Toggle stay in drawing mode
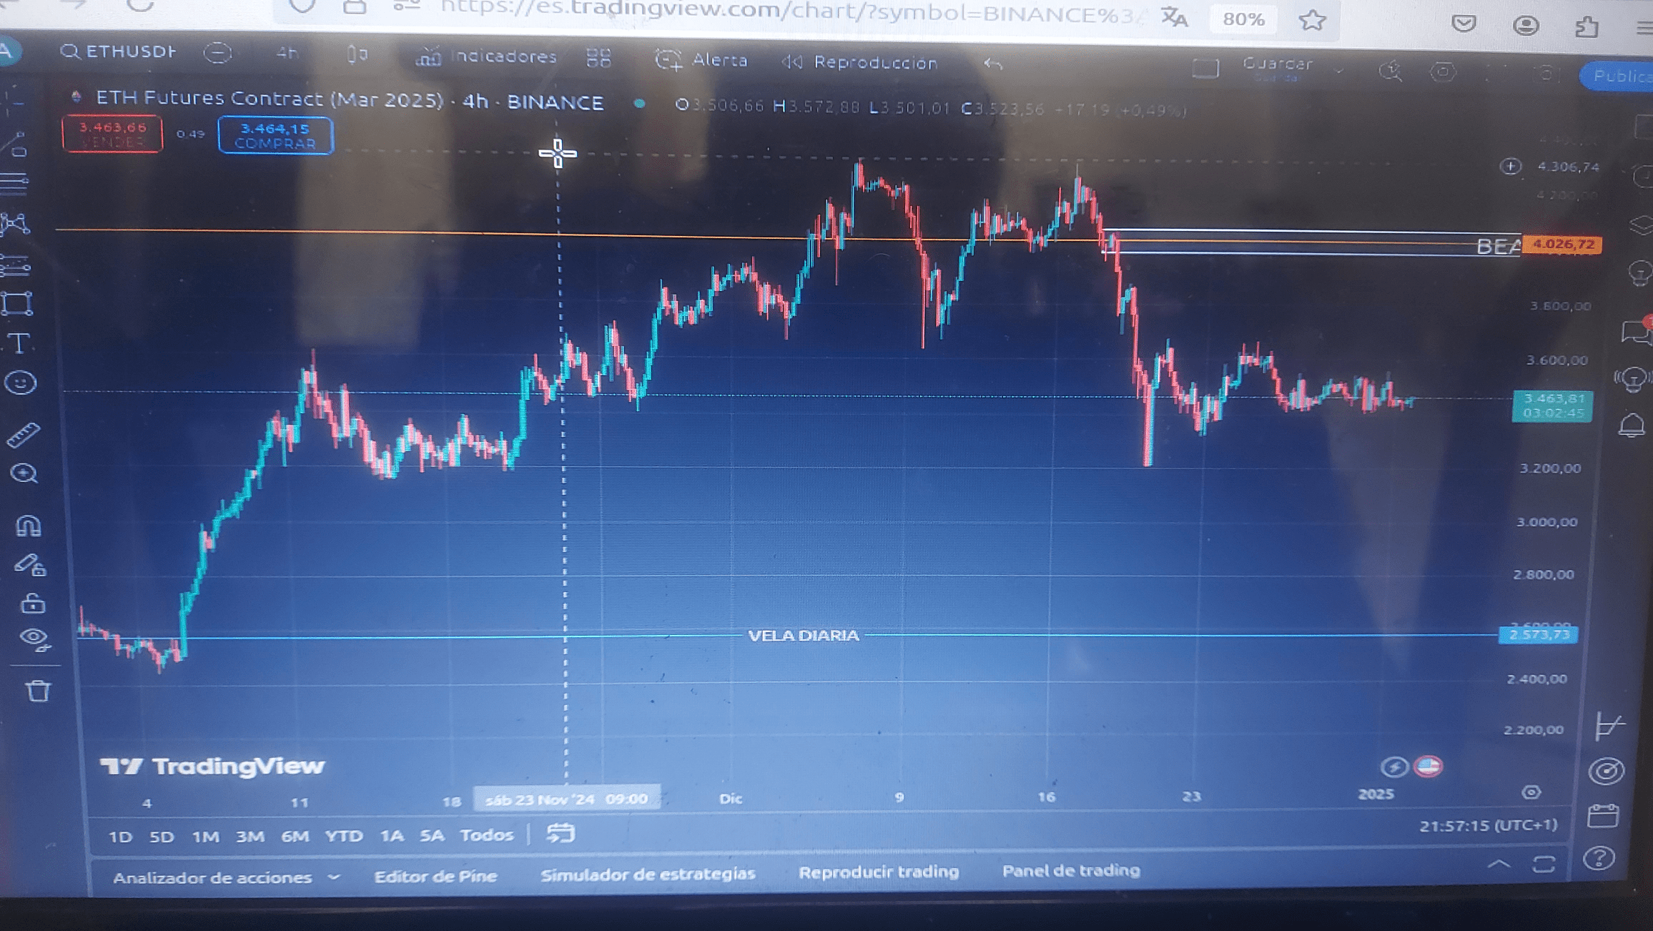The image size is (1653, 931). click(x=30, y=565)
